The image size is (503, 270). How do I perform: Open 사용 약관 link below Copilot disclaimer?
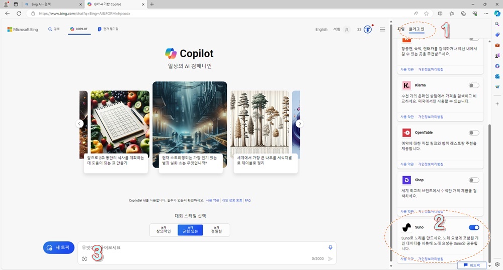coord(212,201)
